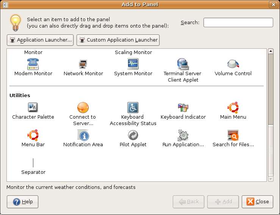This screenshot has height=215, width=280.
Task: Select the Main Menu Ubuntu icon
Action: [x=233, y=107]
